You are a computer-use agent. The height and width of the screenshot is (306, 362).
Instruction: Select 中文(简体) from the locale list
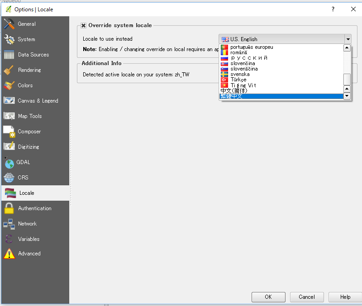click(x=281, y=91)
